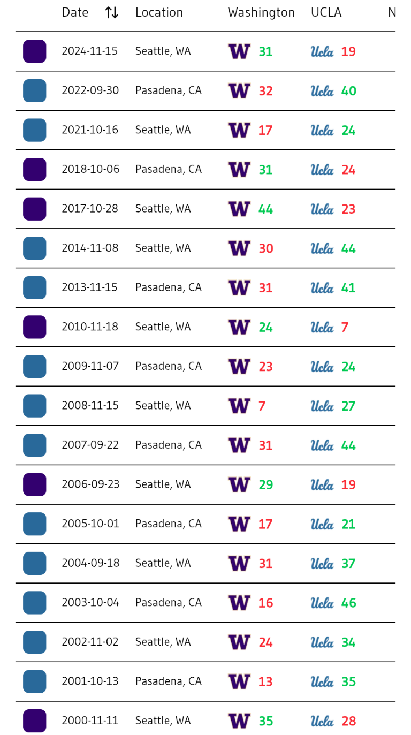The width and height of the screenshot is (411, 735).
Task: Click Washington logo in 2008-11-15 row
Action: pos(239,406)
